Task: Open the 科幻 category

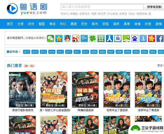Action: (x=63, y=24)
